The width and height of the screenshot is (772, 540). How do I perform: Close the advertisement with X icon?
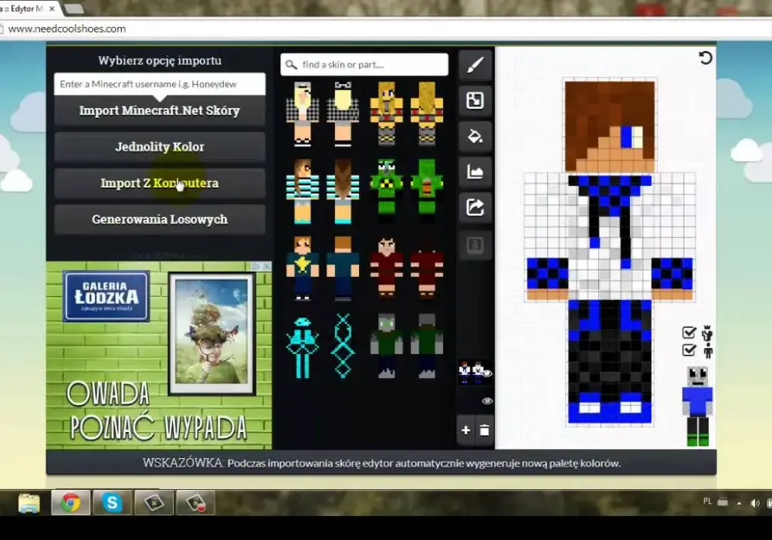(266, 266)
